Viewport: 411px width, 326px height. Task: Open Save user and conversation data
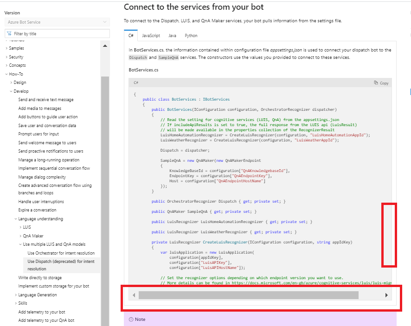[x=47, y=126]
